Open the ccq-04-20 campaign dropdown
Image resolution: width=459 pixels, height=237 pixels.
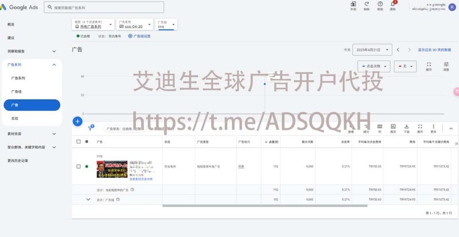point(135,25)
